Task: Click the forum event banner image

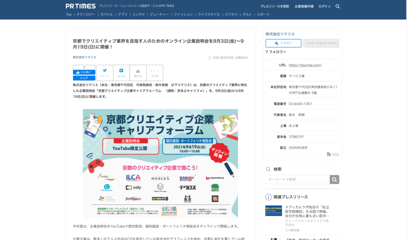Action: (x=161, y=163)
